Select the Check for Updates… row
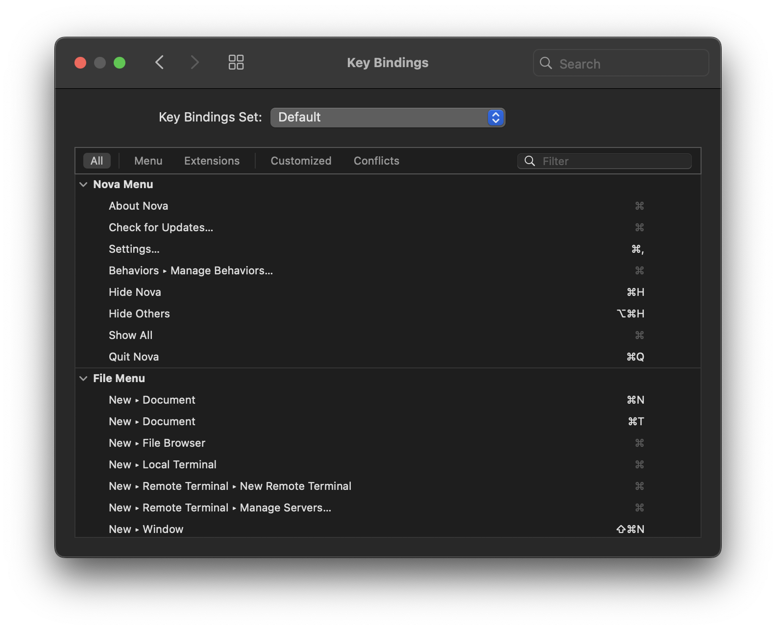This screenshot has height=630, width=776. click(388, 228)
